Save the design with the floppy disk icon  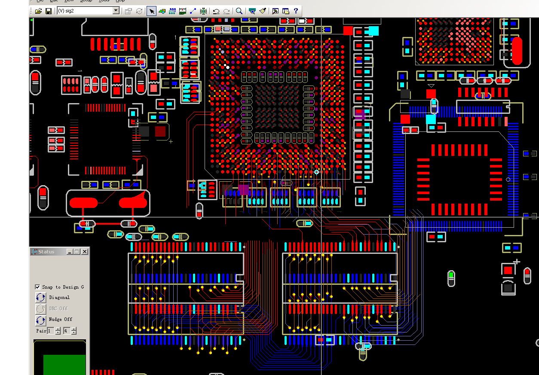coord(48,11)
